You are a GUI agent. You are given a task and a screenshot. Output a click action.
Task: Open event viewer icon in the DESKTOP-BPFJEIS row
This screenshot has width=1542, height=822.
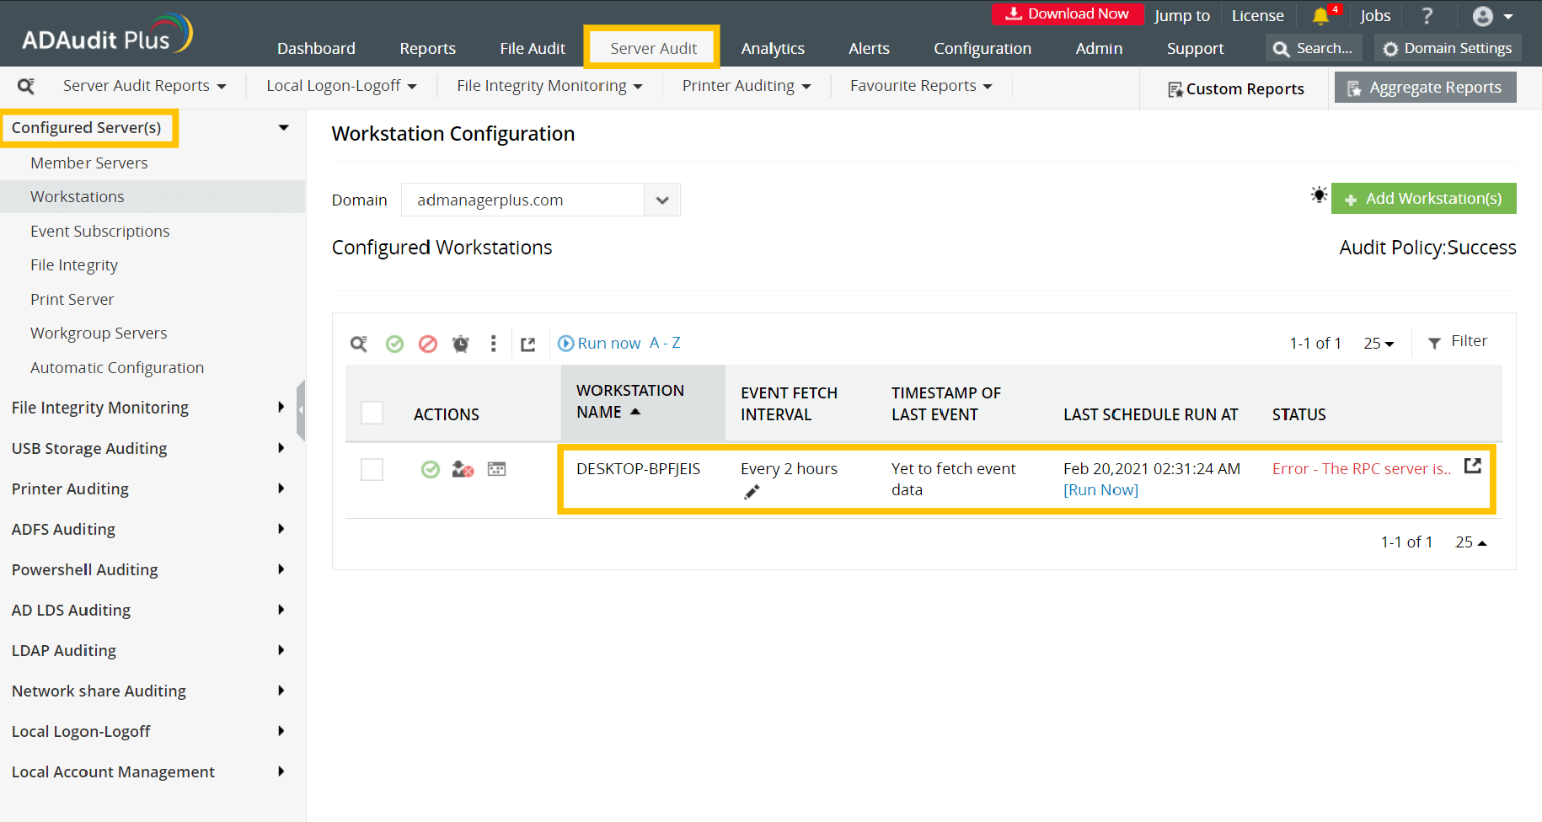point(496,469)
